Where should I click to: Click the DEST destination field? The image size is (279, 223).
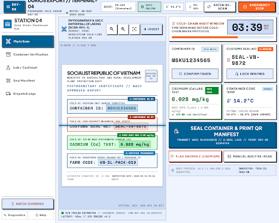(118, 7)
